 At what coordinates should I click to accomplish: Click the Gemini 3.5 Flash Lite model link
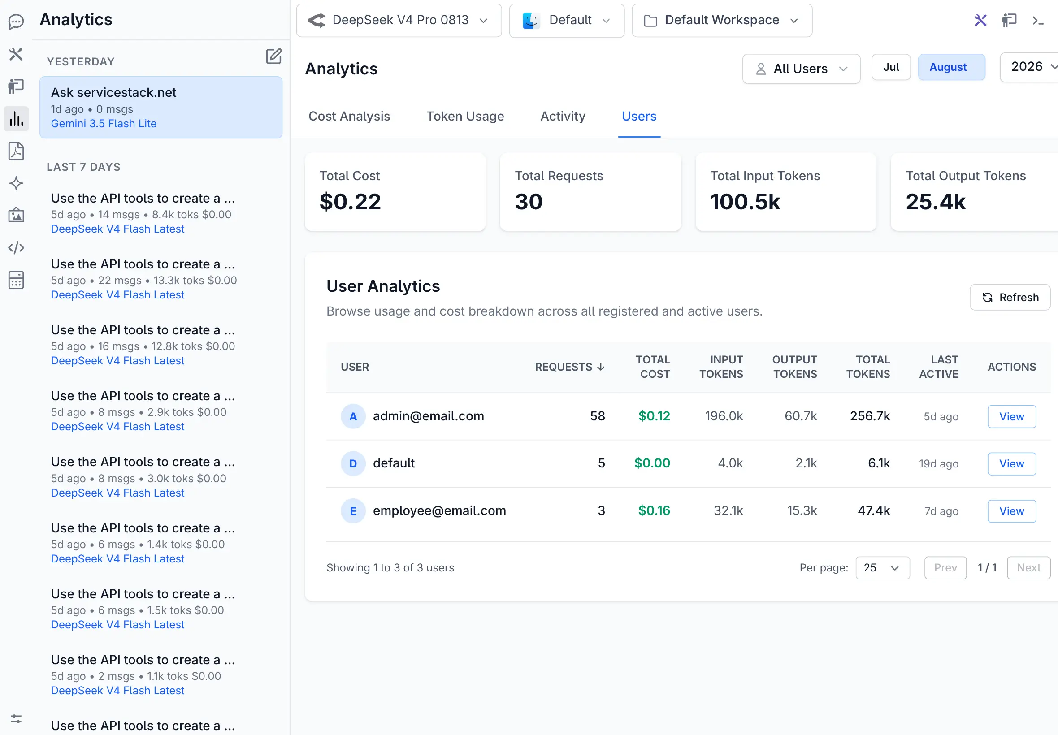pos(104,123)
